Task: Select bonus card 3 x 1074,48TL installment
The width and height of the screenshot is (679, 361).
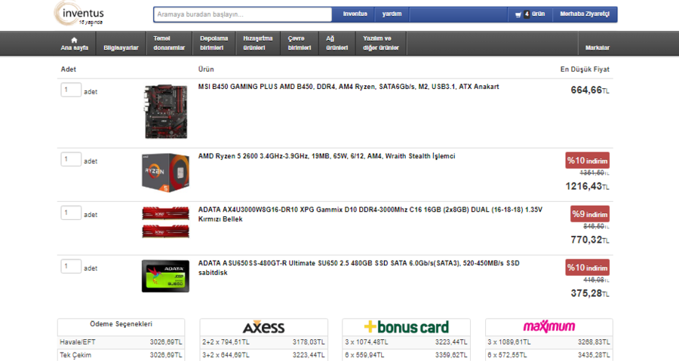Action: [406, 342]
